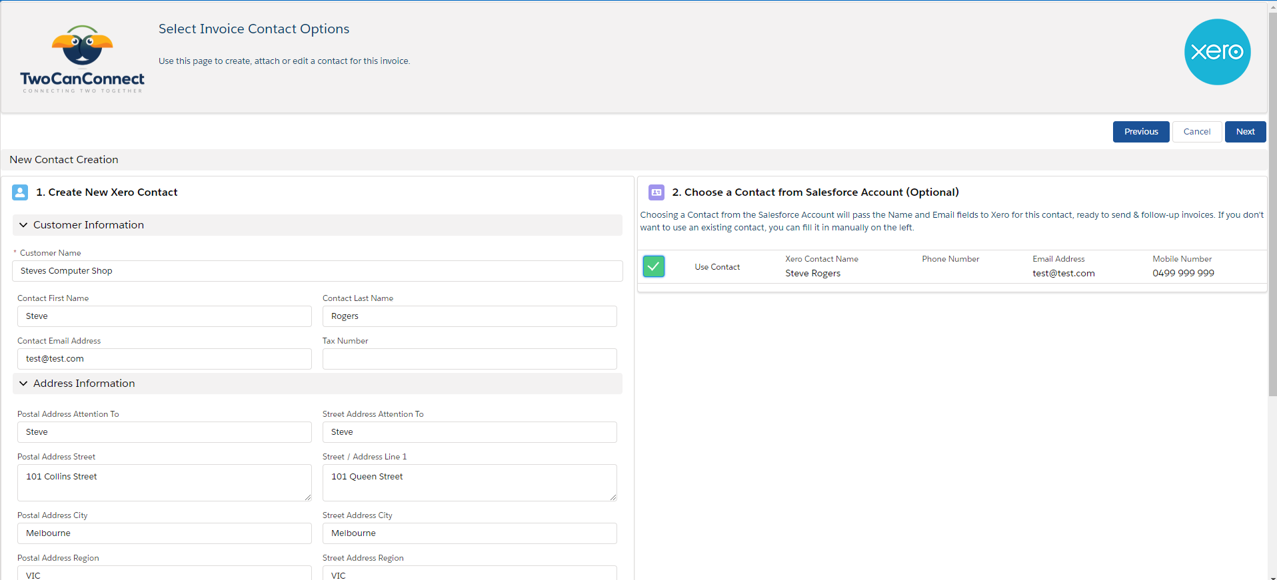
Task: Click the Postal Address Region field
Action: tap(165, 573)
